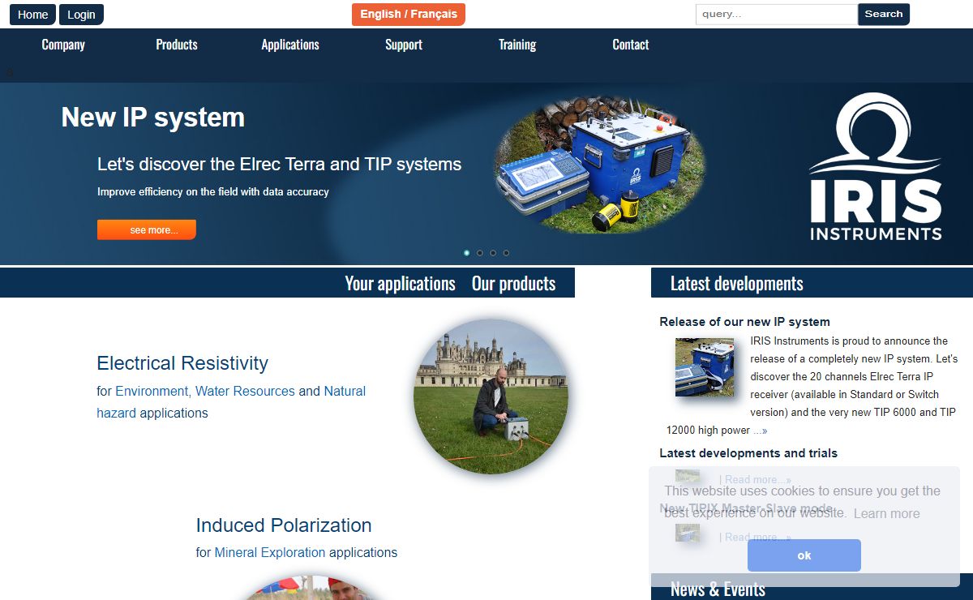
Task: Click the 'Let's discover the Elrec Terra and TIP systems' text
Action: pyautogui.click(x=279, y=164)
